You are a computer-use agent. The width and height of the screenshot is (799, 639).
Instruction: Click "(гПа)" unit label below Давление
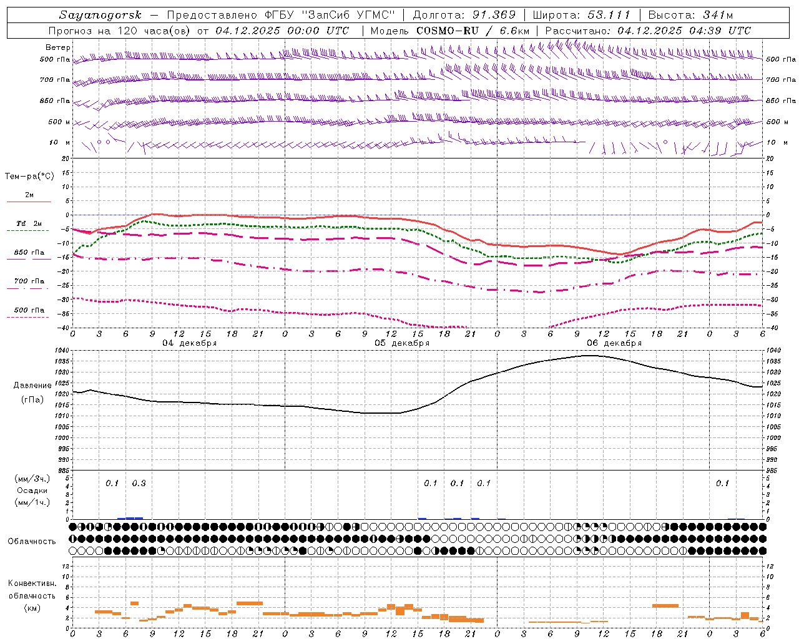(31, 399)
